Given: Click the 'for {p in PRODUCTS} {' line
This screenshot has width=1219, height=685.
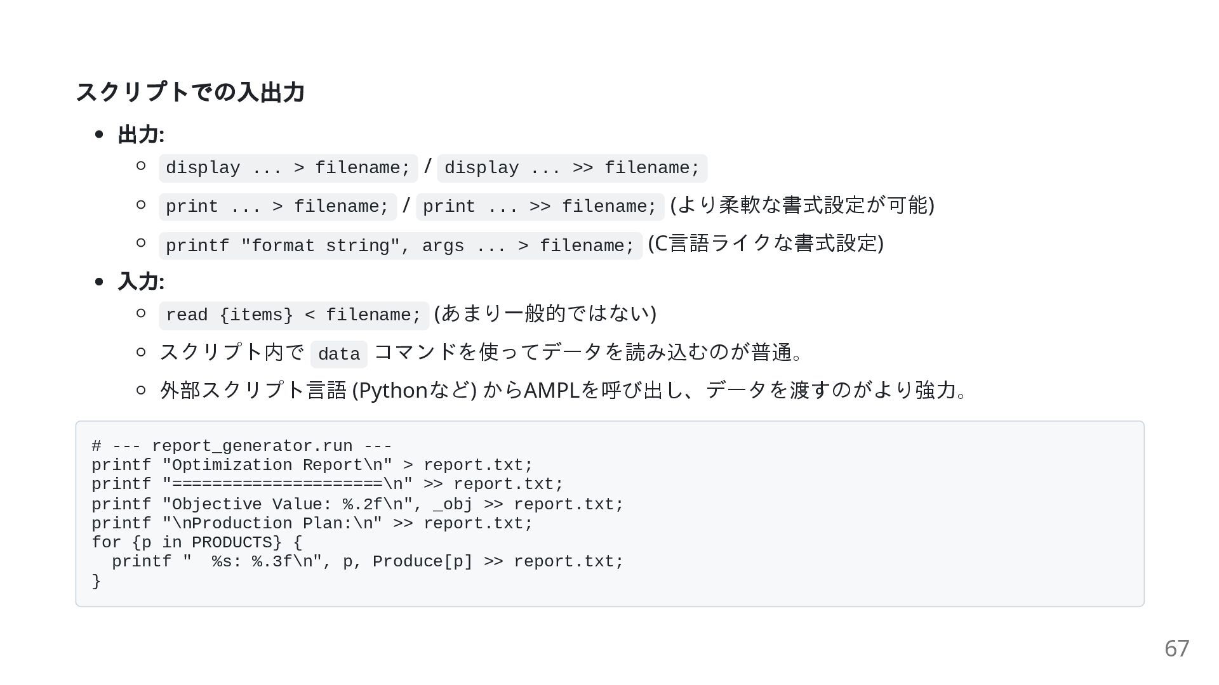Looking at the screenshot, I should point(197,542).
